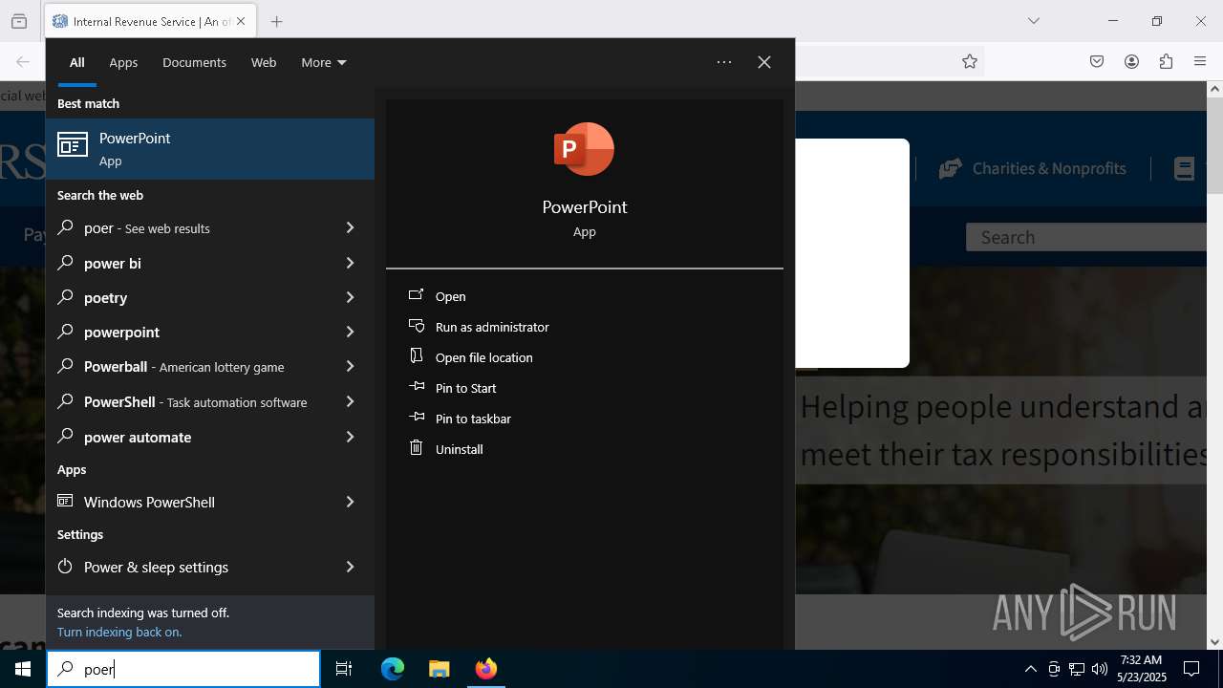
Task: Expand the More filter dropdown
Action: (324, 62)
